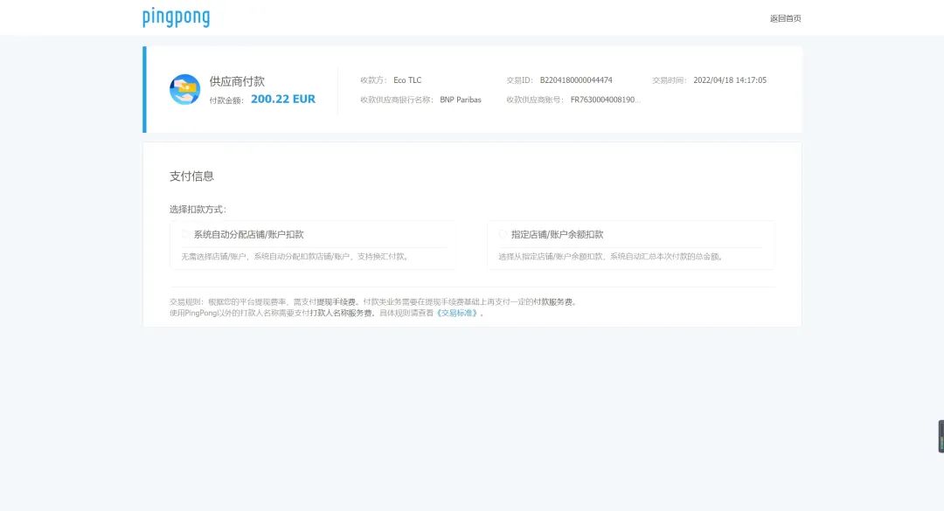This screenshot has width=944, height=511.
Task: Open the 《交易标准》 rules link
Action: (x=454, y=314)
